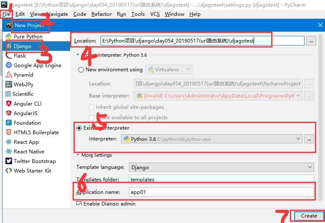Open the Window menu

(x=174, y=14)
